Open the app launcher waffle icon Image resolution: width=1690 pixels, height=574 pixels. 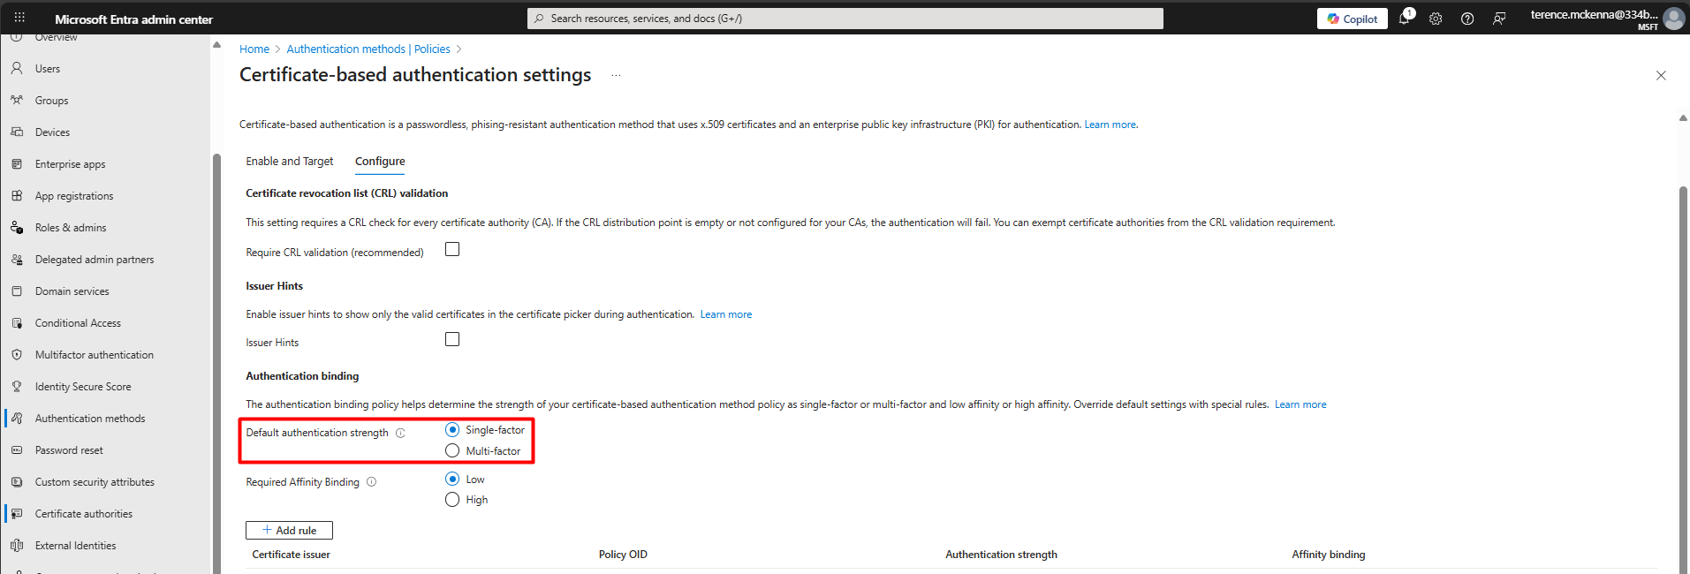(19, 19)
